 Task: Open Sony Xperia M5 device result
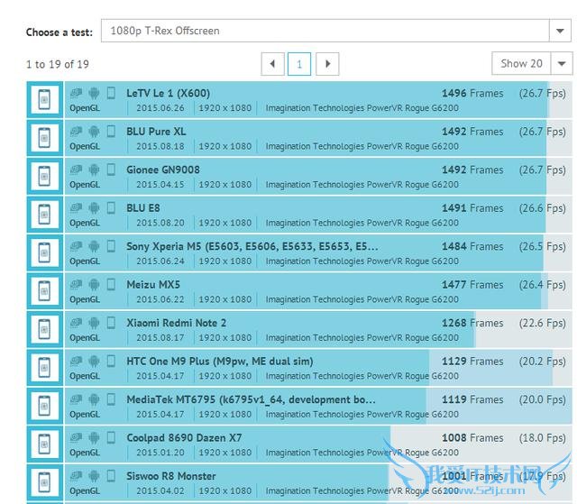click(252, 246)
